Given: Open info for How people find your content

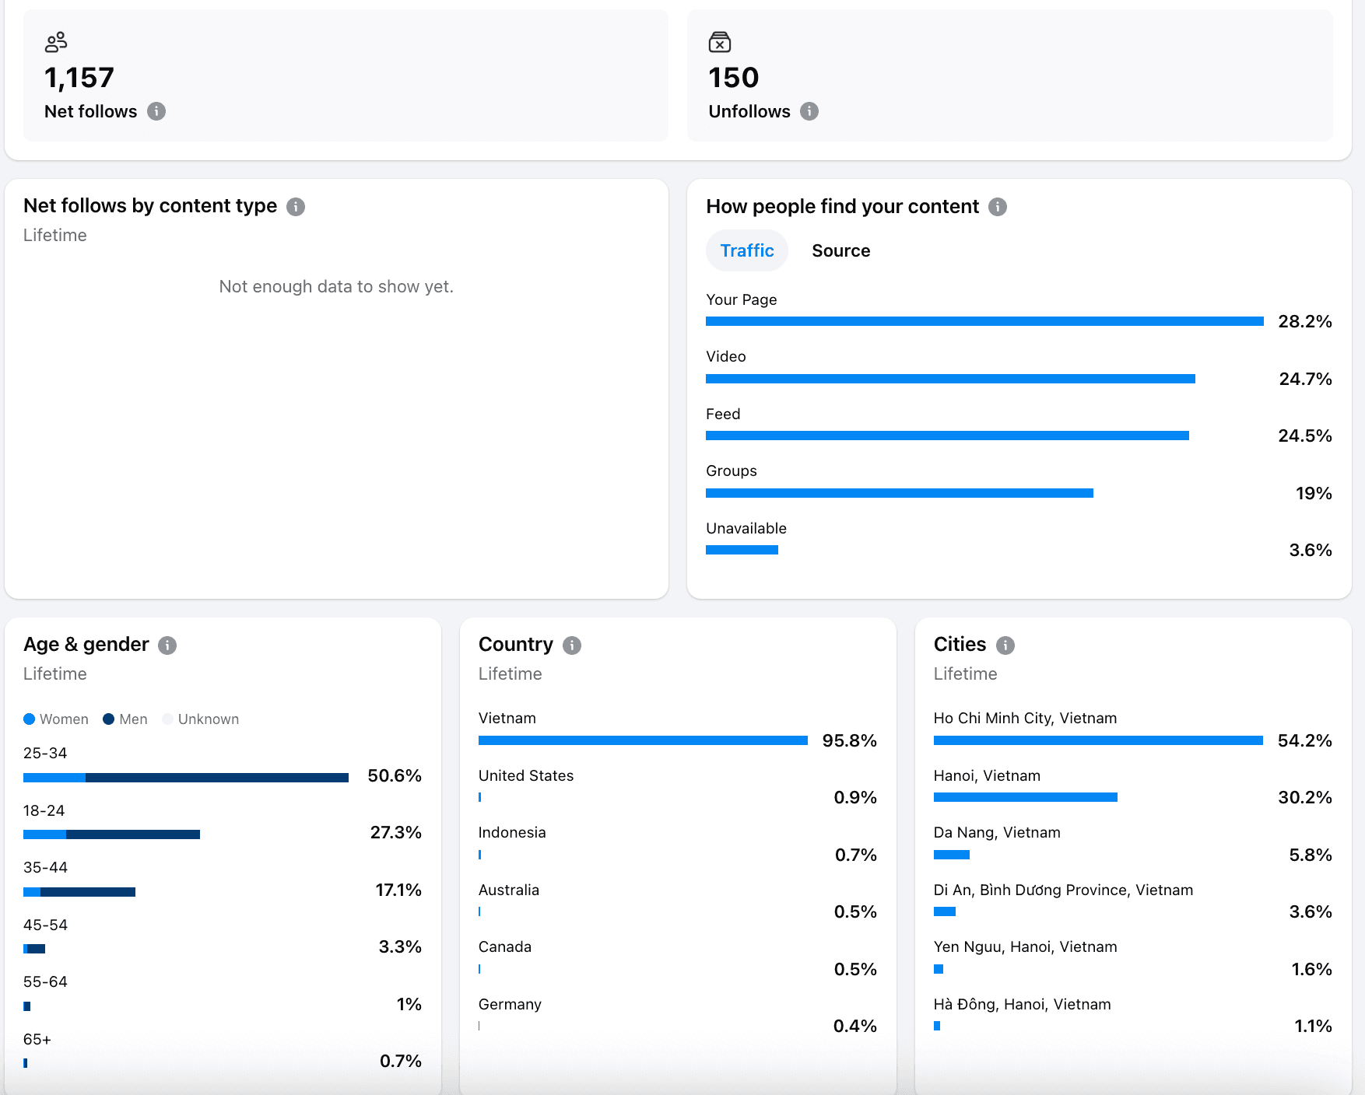Looking at the screenshot, I should pos(998,207).
